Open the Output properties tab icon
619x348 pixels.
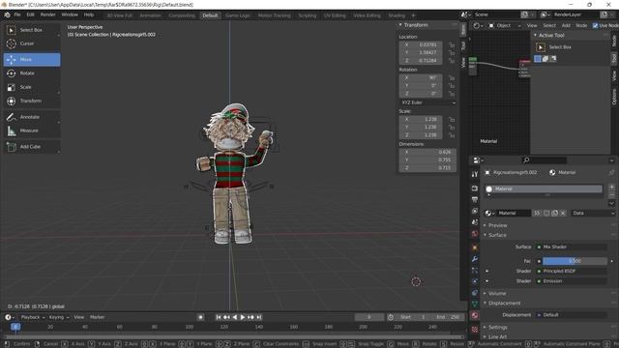475,200
